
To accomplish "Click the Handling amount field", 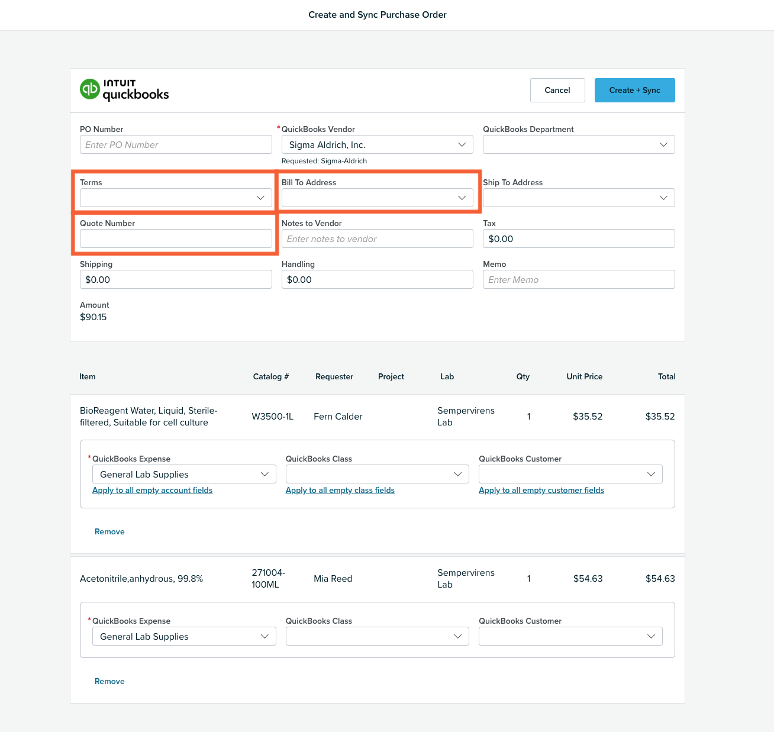I will point(377,279).
